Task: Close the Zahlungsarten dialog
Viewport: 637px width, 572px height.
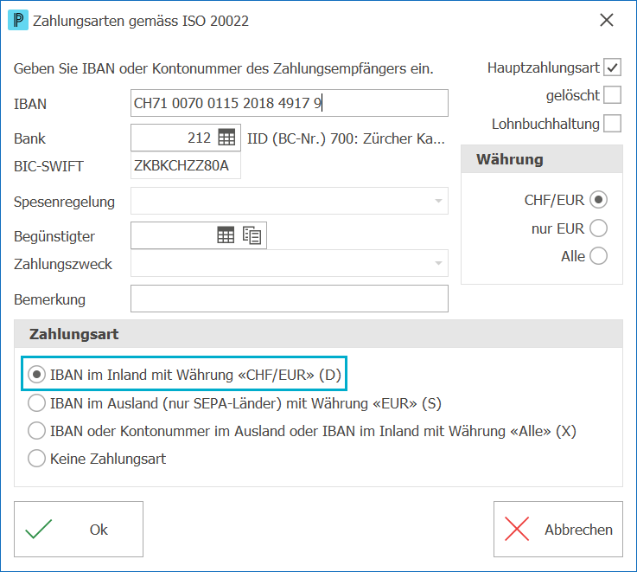Action: [607, 20]
